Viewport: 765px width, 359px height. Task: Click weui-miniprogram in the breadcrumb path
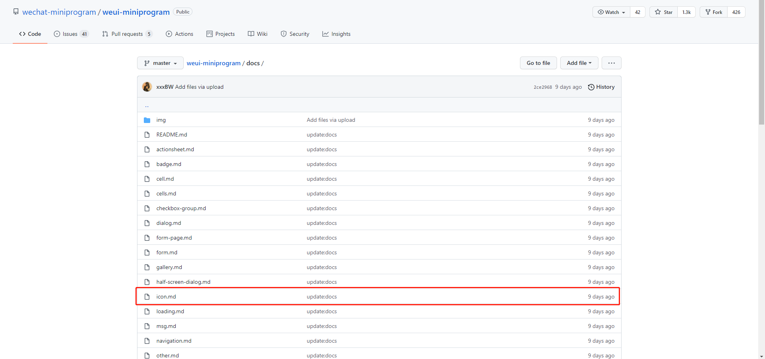click(214, 63)
